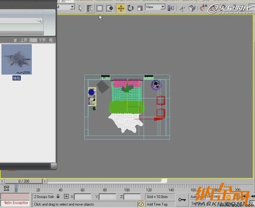Click the time slider 0 / 200
This screenshot has width=255, height=208.
24,181
